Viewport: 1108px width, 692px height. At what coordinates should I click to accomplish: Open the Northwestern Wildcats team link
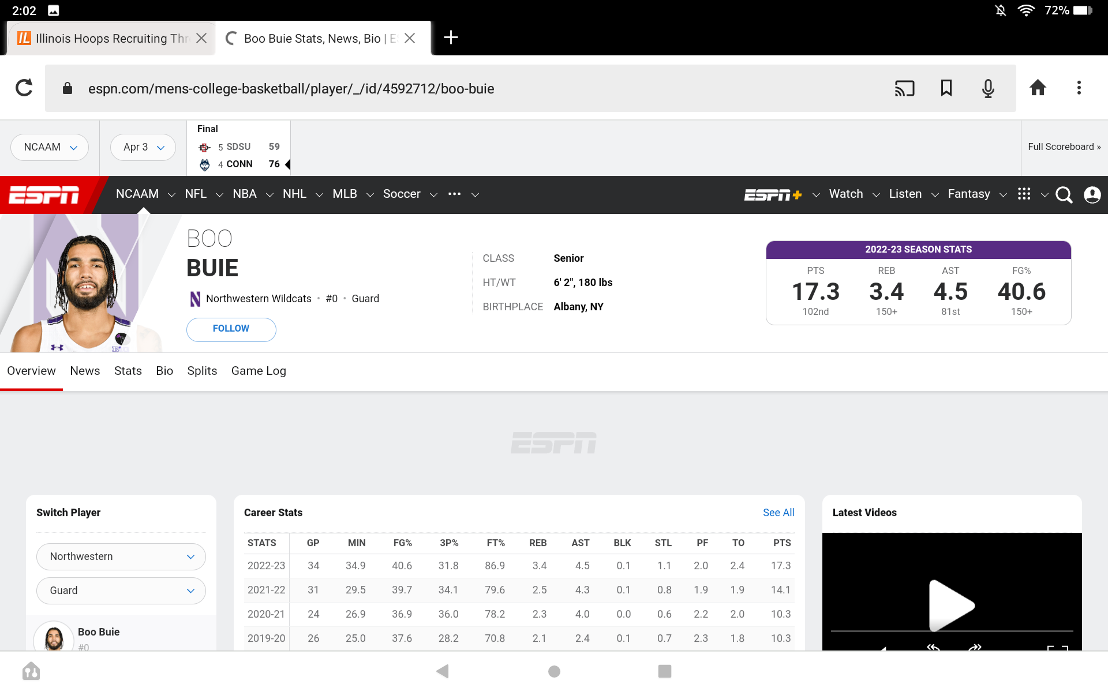(259, 299)
